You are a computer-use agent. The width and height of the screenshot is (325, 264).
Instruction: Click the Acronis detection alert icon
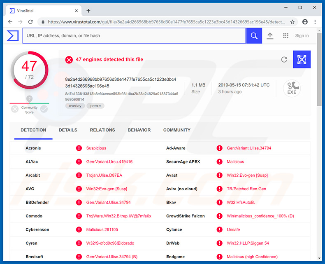point(79,148)
